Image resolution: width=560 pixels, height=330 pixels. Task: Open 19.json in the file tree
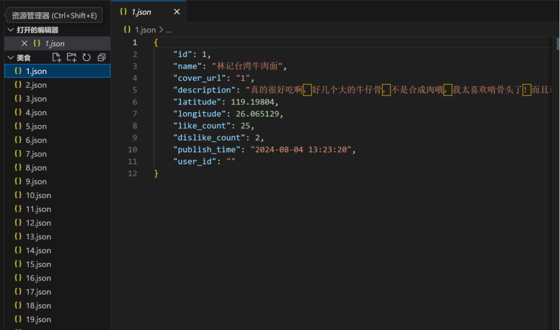(x=38, y=319)
